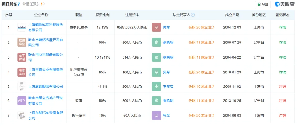Image resolution: width=298 pixels, height=126 pixels.
Task: Click the 玉素实业 company logo icon
Action: (22, 72)
